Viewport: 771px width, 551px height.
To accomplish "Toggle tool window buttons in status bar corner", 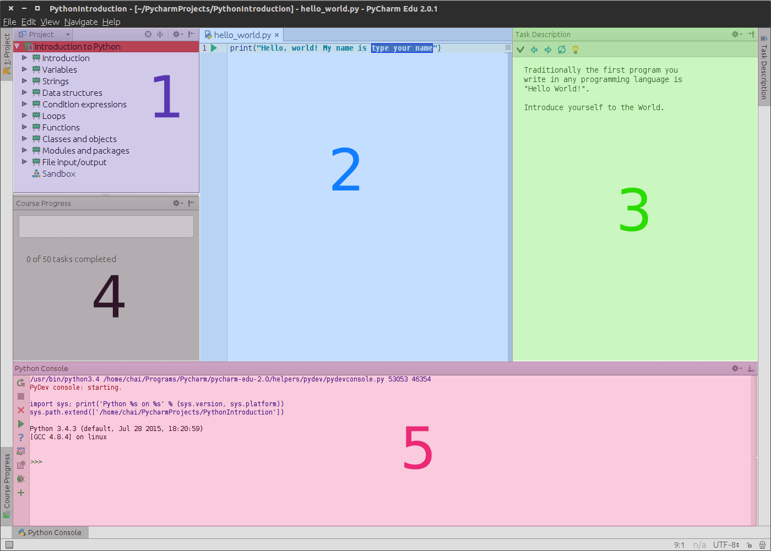I will tap(9, 545).
